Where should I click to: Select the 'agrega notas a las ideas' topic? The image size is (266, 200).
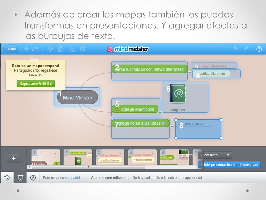(x=141, y=123)
